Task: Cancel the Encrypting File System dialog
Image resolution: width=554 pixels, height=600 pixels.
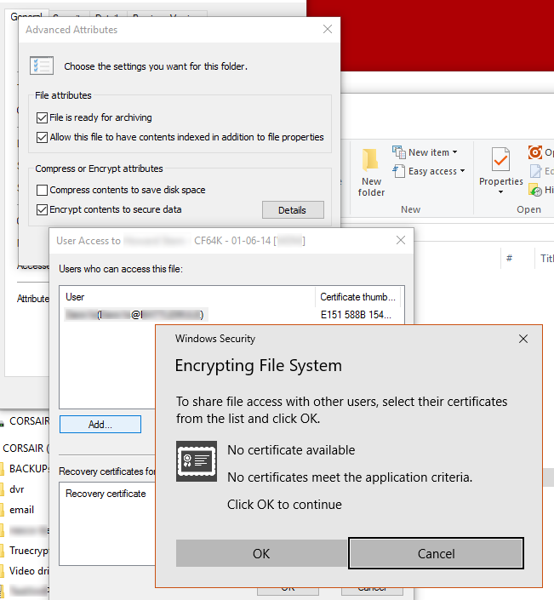Action: (x=437, y=553)
